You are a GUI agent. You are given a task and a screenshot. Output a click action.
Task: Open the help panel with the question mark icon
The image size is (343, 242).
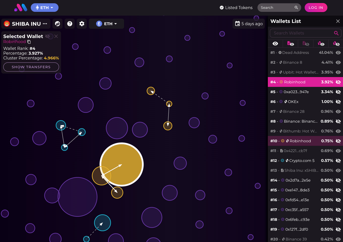tap(70, 24)
